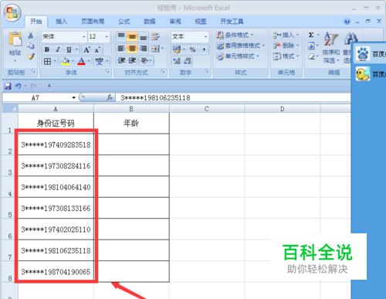
Task: Decrease indent icon
Action: (121, 60)
